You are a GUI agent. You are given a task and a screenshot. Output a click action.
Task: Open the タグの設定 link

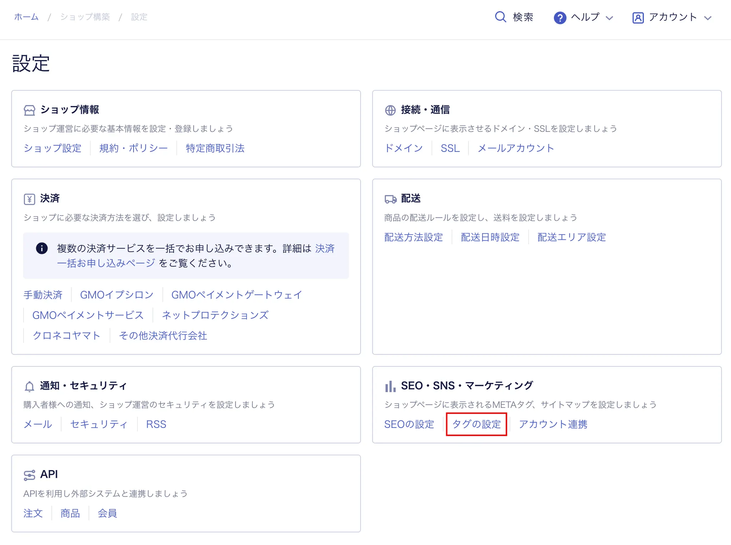(477, 424)
